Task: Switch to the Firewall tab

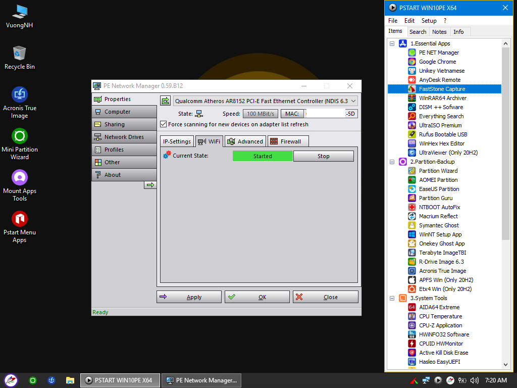Action: click(x=288, y=141)
